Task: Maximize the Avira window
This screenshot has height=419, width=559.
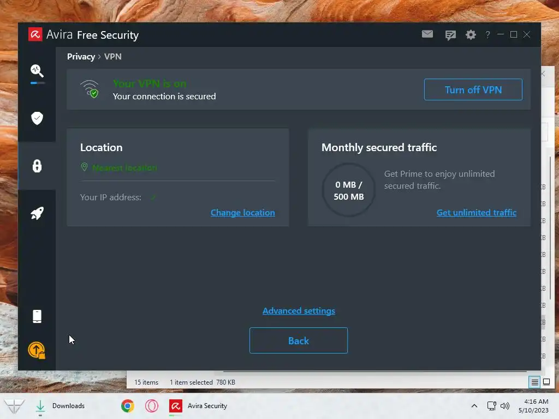Action: tap(514, 34)
